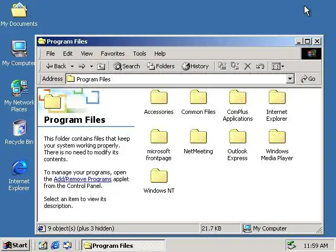Open the Help menu
336x252 pixels.
coord(160,54)
